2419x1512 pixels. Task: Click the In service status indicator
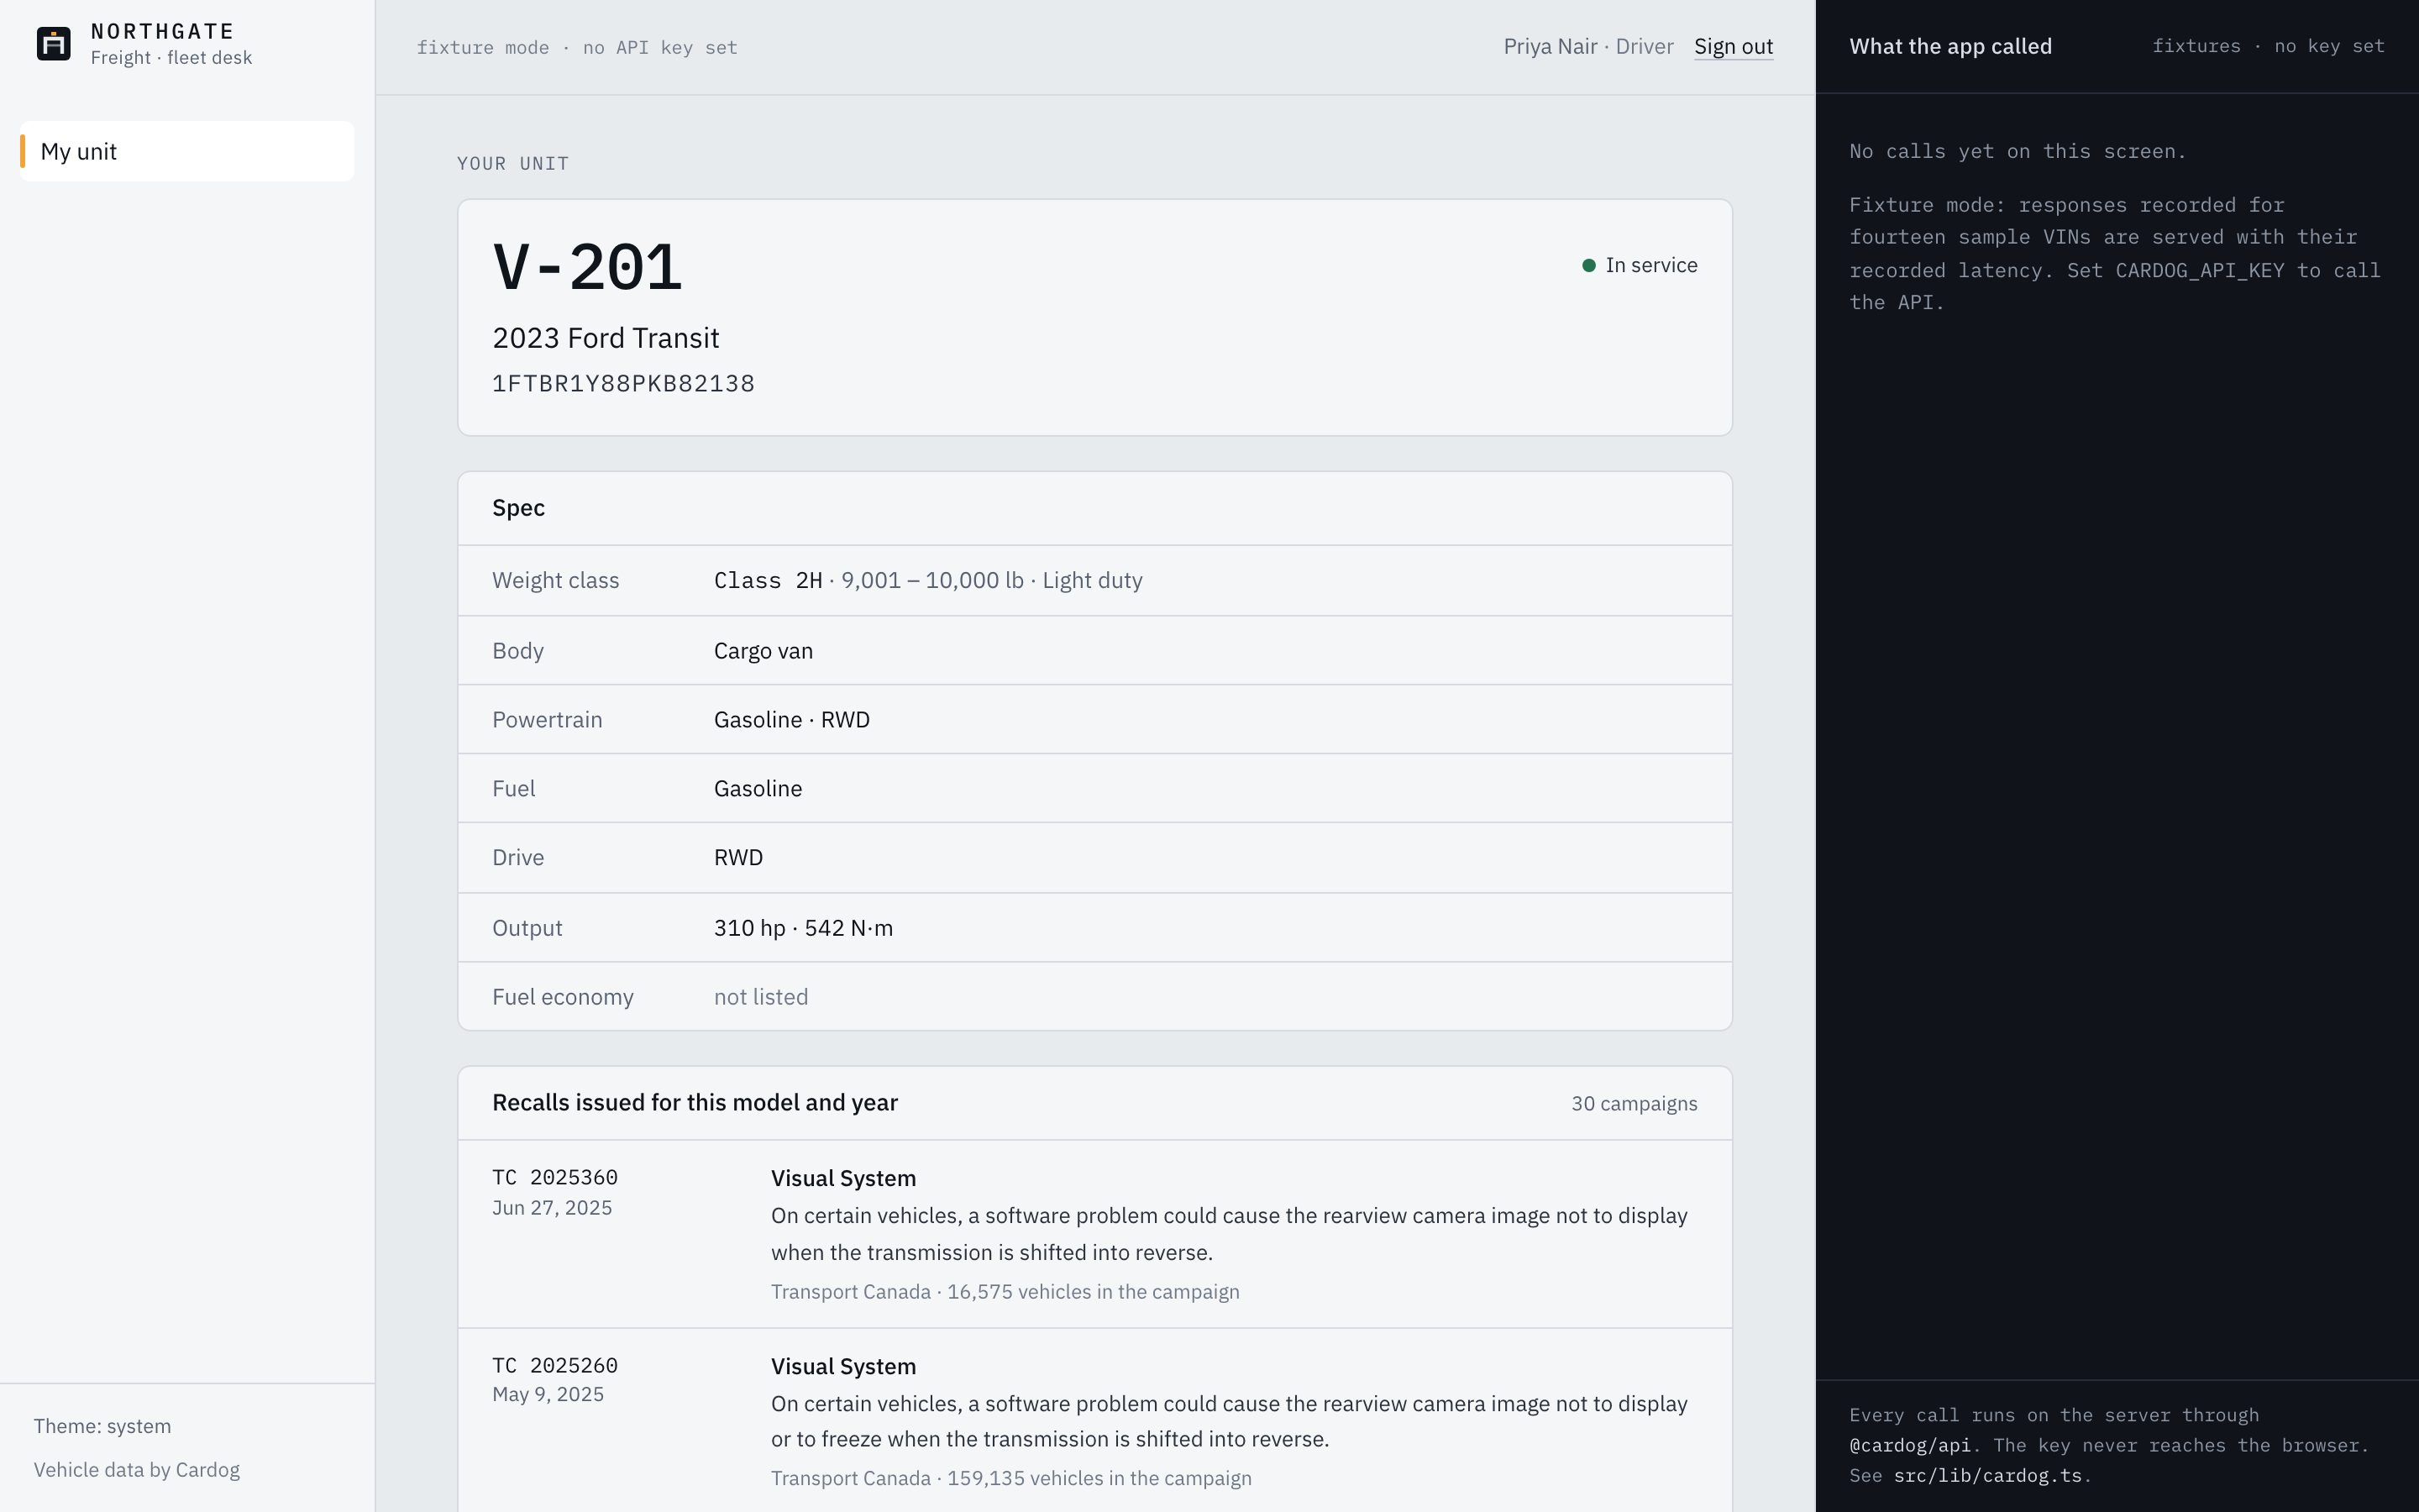click(x=1640, y=265)
